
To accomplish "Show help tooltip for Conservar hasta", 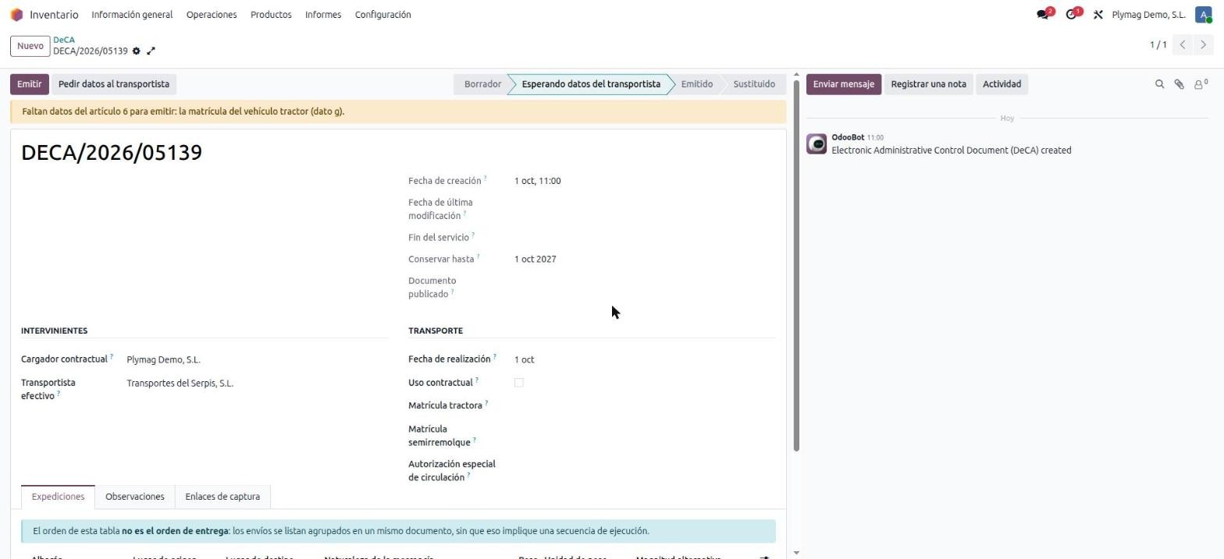I will coord(478,257).
